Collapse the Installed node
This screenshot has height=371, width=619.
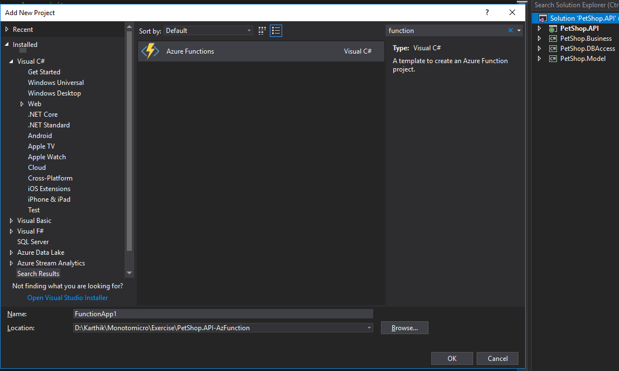tap(7, 45)
